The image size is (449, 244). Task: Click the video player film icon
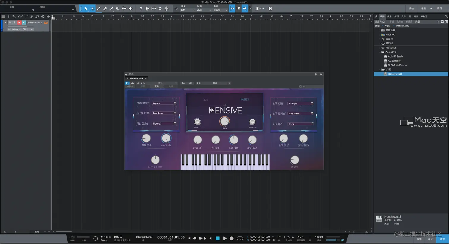(x=270, y=9)
